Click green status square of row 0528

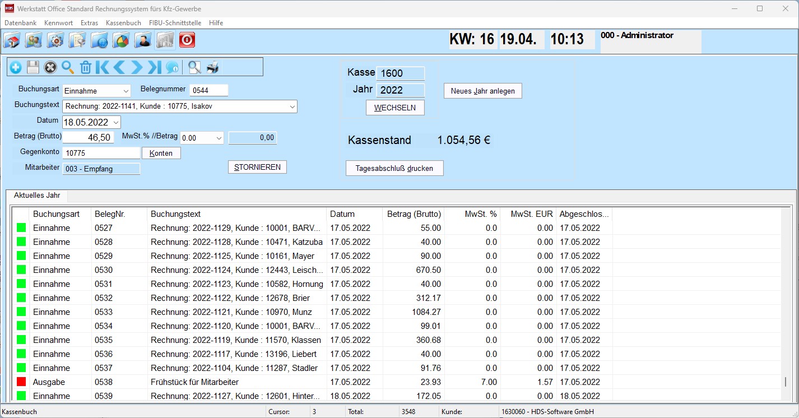(x=21, y=242)
